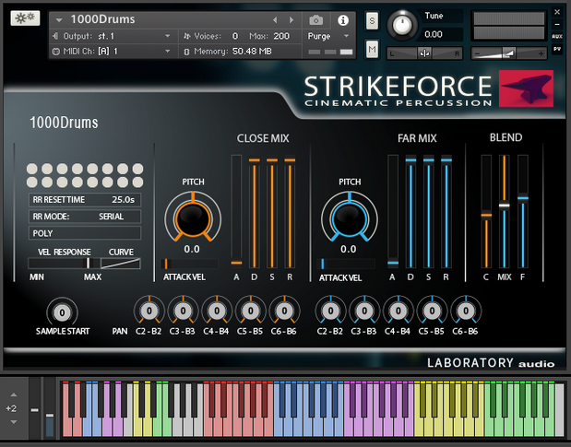571x447 pixels.
Task: Adjust Far Mix S sustain fader
Action: pyautogui.click(x=429, y=212)
